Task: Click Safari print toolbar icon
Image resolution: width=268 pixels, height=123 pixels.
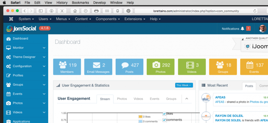Action: click(96, 11)
